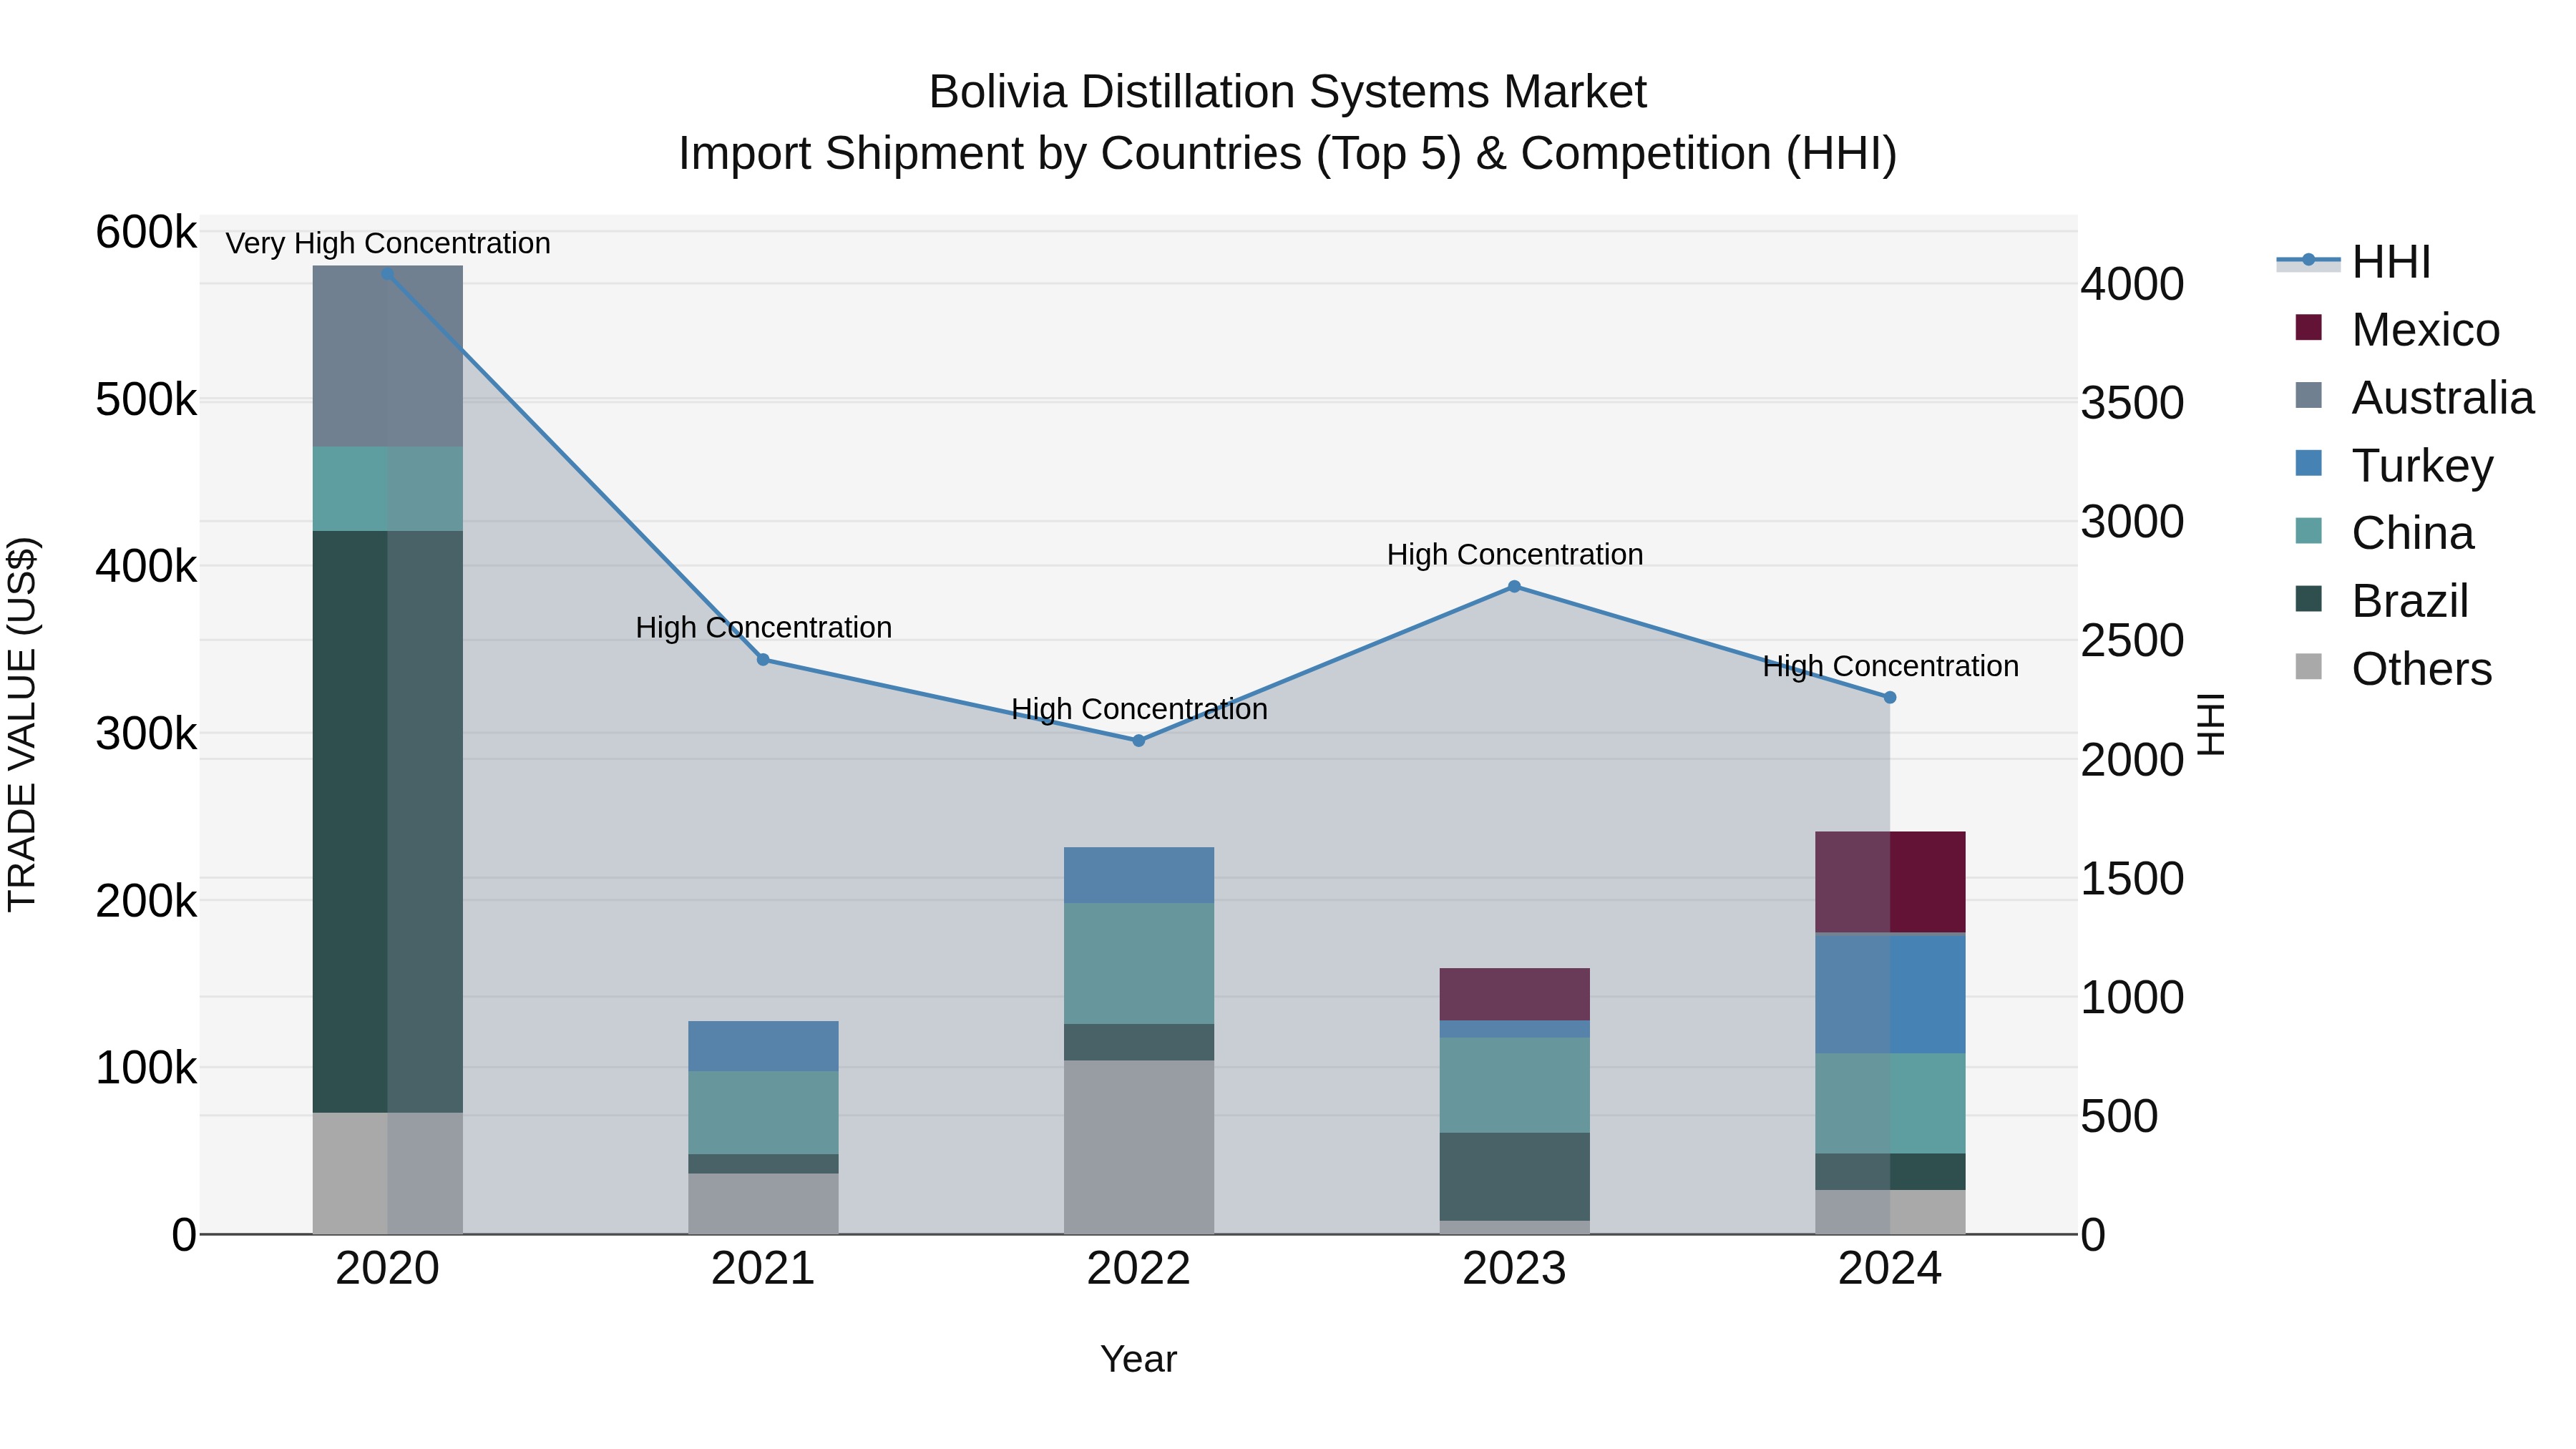Screen dimensions: 2576x1449
Task: Click the 2020 HHI data point
Action: [x=388, y=274]
